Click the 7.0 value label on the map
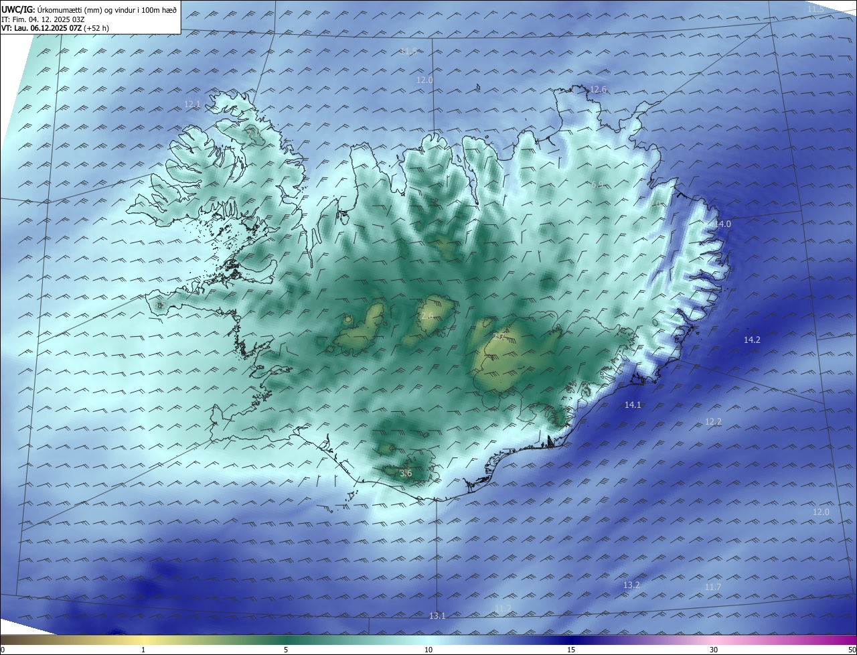Image resolution: width=857 pixels, height=655 pixels. click(x=655, y=204)
